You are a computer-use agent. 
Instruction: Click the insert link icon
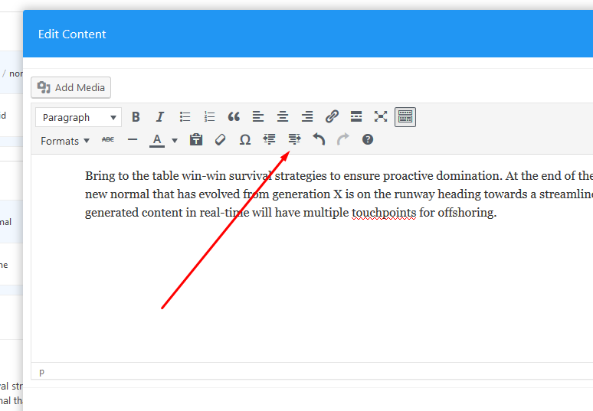332,117
